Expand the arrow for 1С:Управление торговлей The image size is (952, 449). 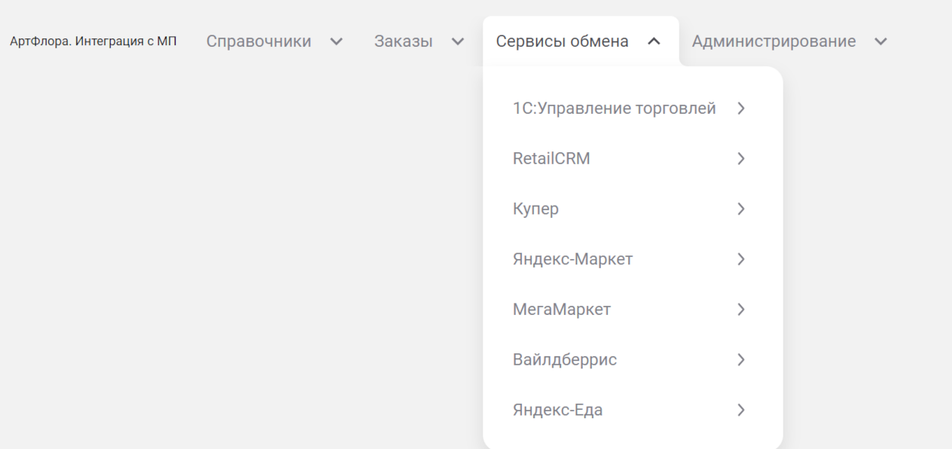[x=741, y=108]
